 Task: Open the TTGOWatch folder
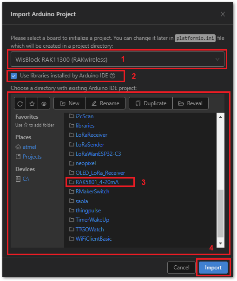(90, 230)
